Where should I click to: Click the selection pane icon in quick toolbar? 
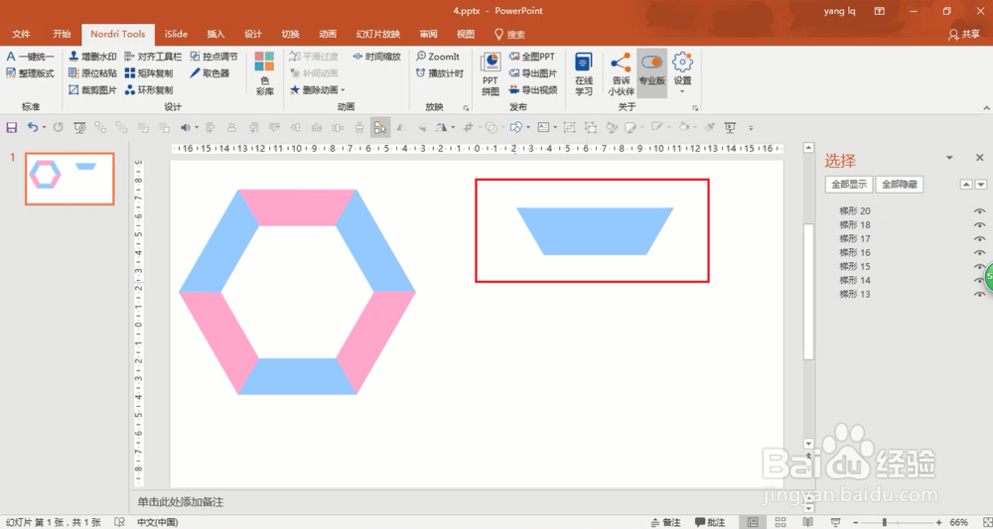point(380,127)
